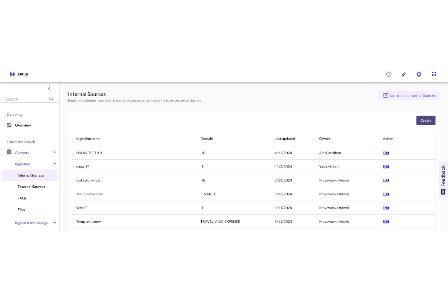Edit the SNOW TEST KB ingestion
This screenshot has width=448, height=298.
click(x=386, y=153)
